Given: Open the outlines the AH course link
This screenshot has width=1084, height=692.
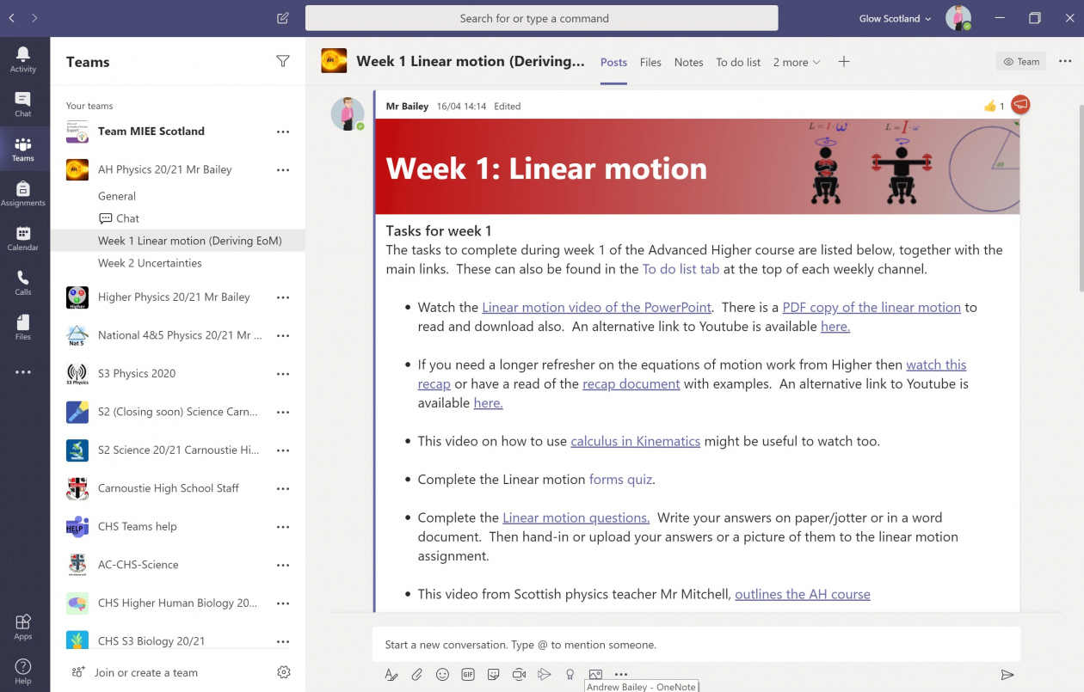Looking at the screenshot, I should point(803,594).
